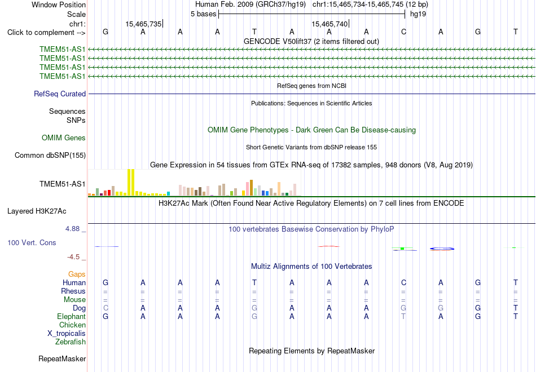The image size is (536, 372).
Task: Click the pink bar in the GTEx expression chart
Action: (x=247, y=189)
